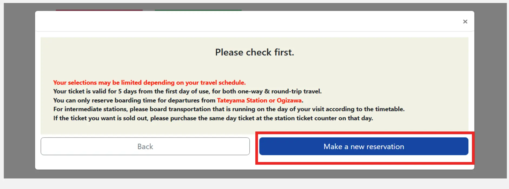
Task: Click the red tab edge behind the dialog
Action: coord(99,10)
